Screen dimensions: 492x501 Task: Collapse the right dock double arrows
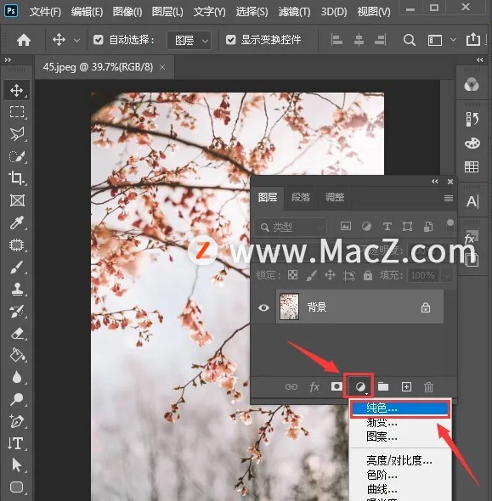click(479, 59)
